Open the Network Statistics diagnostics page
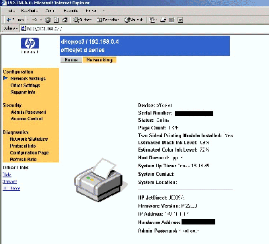Viewport: 269px width, 244px height. pyautogui.click(x=29, y=139)
